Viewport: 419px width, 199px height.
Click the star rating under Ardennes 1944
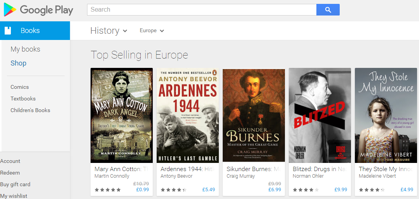tap(174, 190)
